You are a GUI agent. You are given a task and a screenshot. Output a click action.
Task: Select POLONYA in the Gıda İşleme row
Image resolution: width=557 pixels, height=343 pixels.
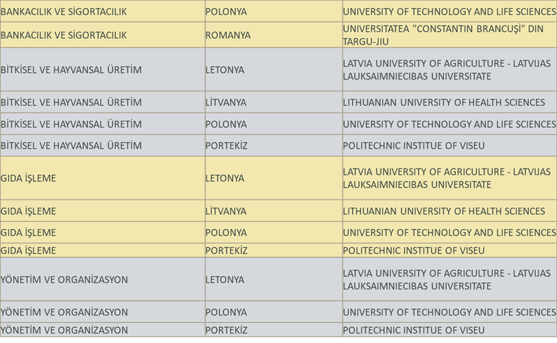click(226, 232)
